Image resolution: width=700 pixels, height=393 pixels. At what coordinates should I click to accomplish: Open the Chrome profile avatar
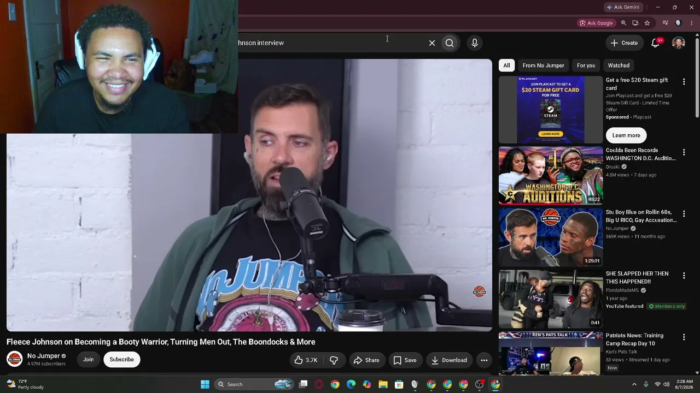(x=678, y=23)
